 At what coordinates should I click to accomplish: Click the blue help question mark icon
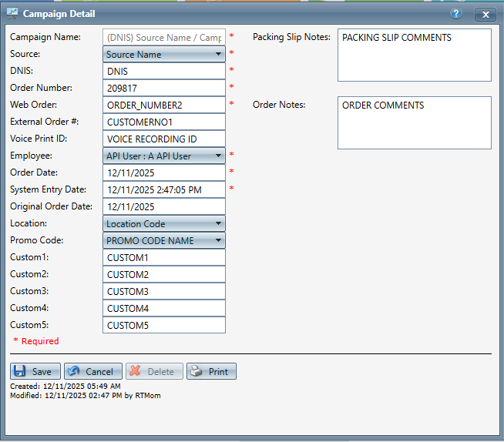tap(456, 14)
